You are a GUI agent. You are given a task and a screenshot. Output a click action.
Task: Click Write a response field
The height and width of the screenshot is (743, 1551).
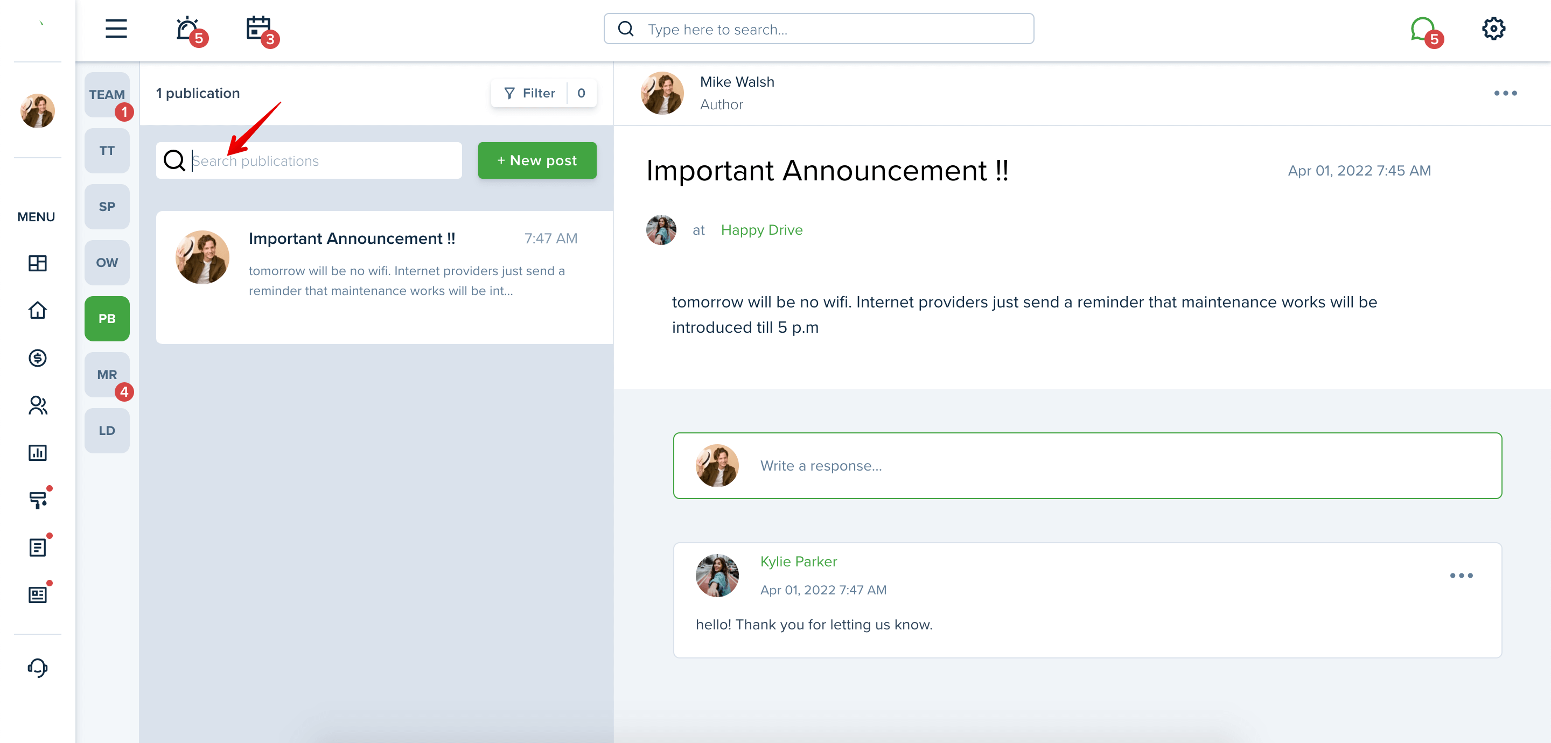(x=1087, y=465)
